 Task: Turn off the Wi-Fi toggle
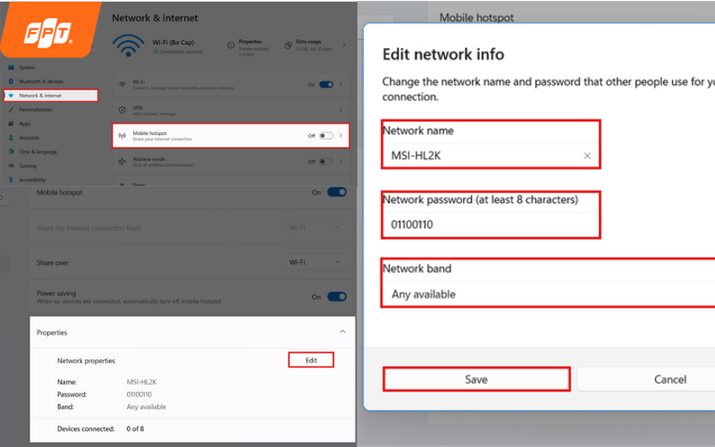[326, 84]
